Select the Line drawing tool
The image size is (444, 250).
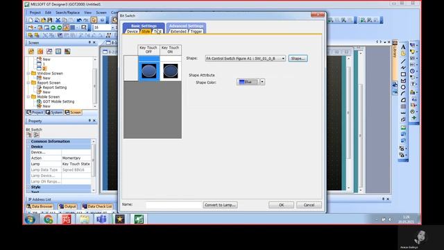coord(403,61)
